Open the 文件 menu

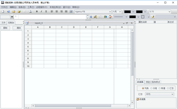(4, 7)
